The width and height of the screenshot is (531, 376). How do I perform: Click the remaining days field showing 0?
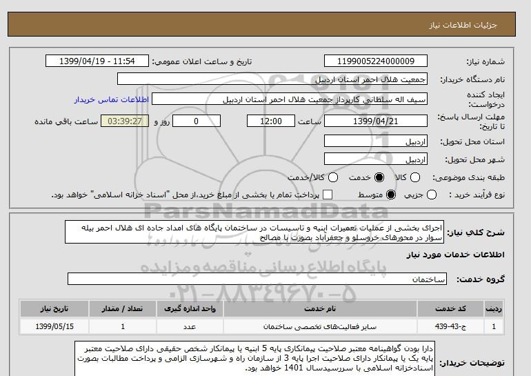pyautogui.click(x=197, y=121)
